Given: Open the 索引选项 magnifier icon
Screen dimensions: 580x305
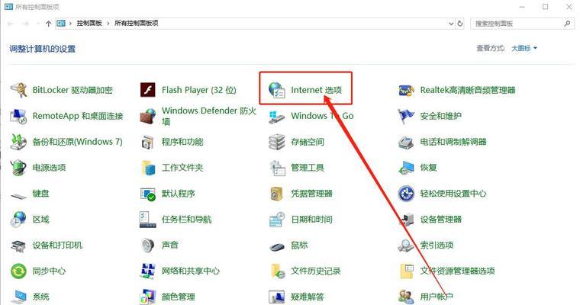Looking at the screenshot, I should click(x=406, y=246).
